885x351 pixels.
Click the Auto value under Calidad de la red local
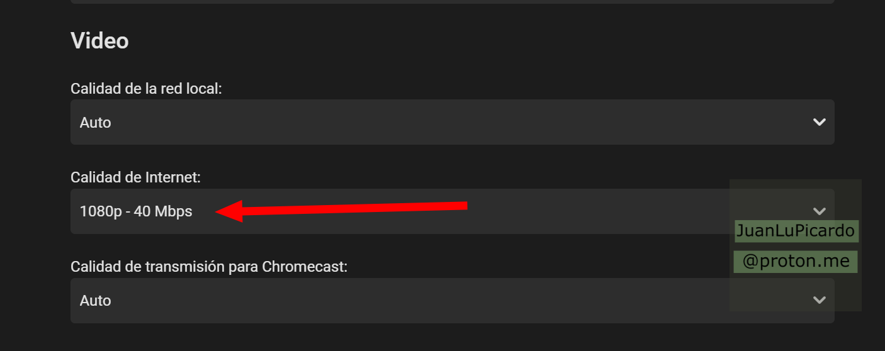96,122
